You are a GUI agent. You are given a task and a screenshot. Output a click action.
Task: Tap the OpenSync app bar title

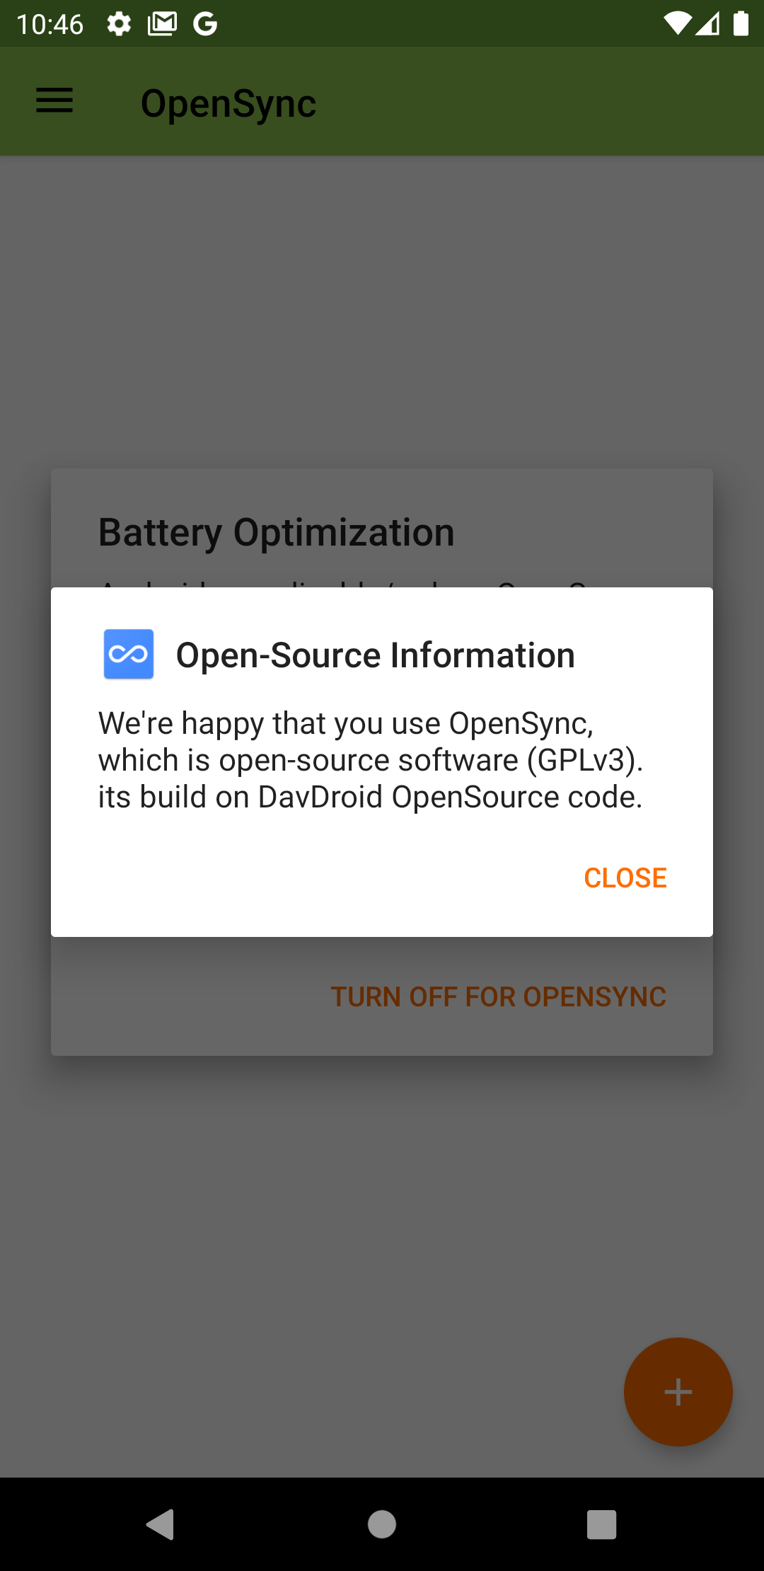coord(228,103)
